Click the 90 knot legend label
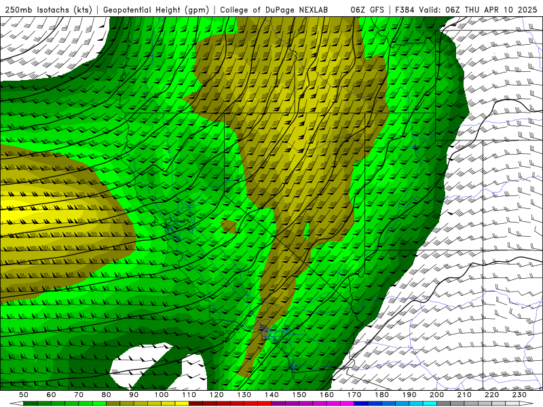 tap(134, 395)
